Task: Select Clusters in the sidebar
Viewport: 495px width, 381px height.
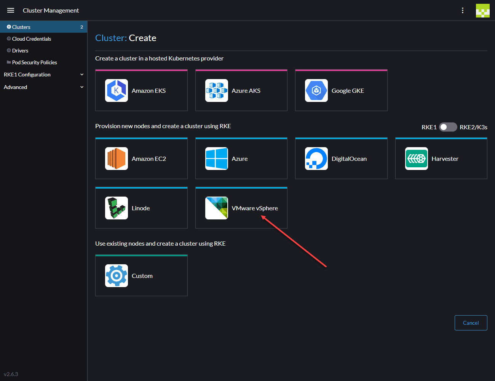Action: 43,27
